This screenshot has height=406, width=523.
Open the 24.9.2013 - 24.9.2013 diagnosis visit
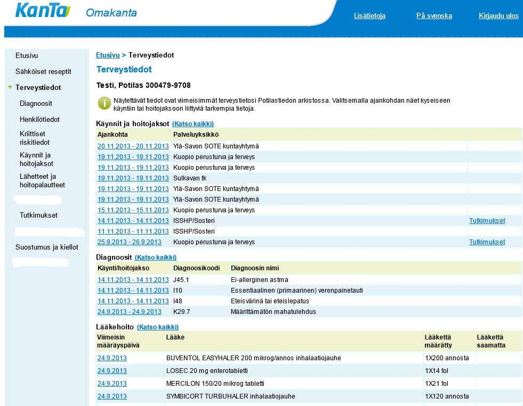(x=130, y=312)
